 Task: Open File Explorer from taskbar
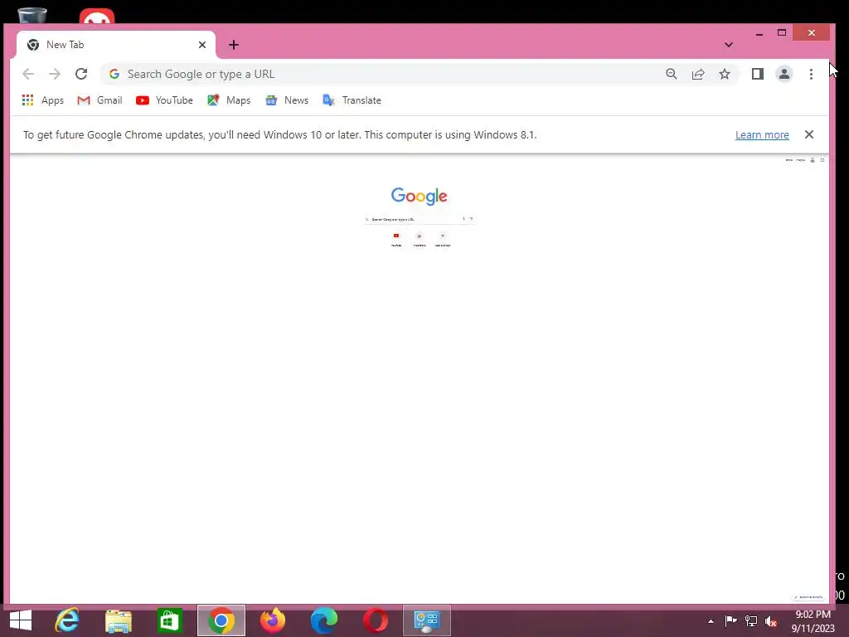click(x=119, y=620)
